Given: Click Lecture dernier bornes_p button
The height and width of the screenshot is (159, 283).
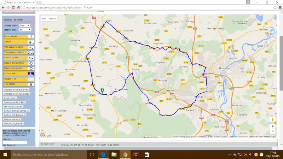Looking at the screenshot, I should pos(16,111).
